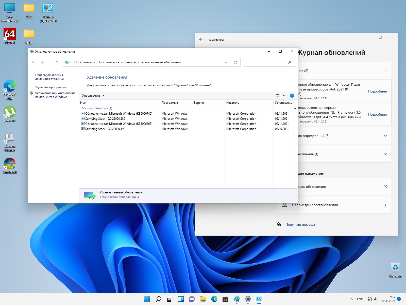Click the Start button on taskbar

pos(147,299)
